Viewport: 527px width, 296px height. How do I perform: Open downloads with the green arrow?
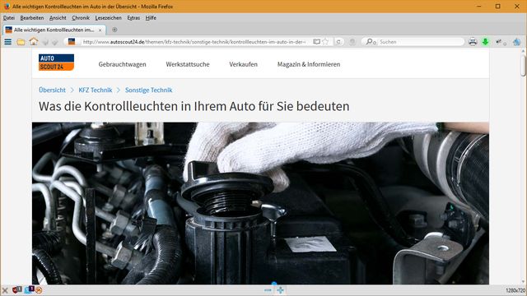coord(485,42)
